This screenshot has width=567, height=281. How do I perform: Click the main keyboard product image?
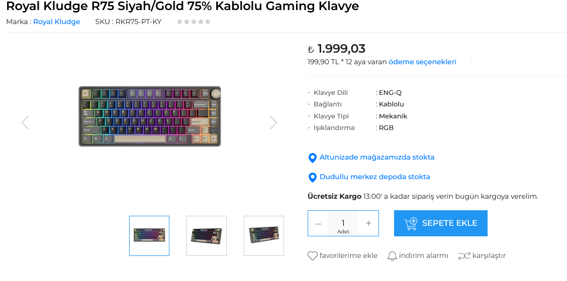click(x=149, y=116)
